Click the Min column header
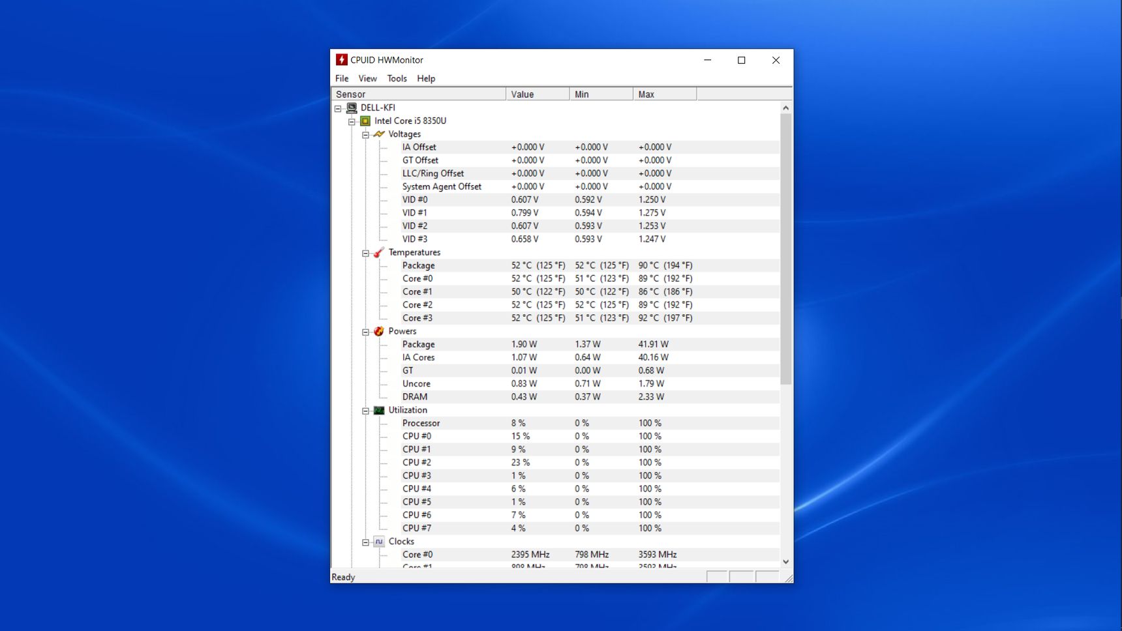This screenshot has width=1122, height=631. (x=601, y=95)
